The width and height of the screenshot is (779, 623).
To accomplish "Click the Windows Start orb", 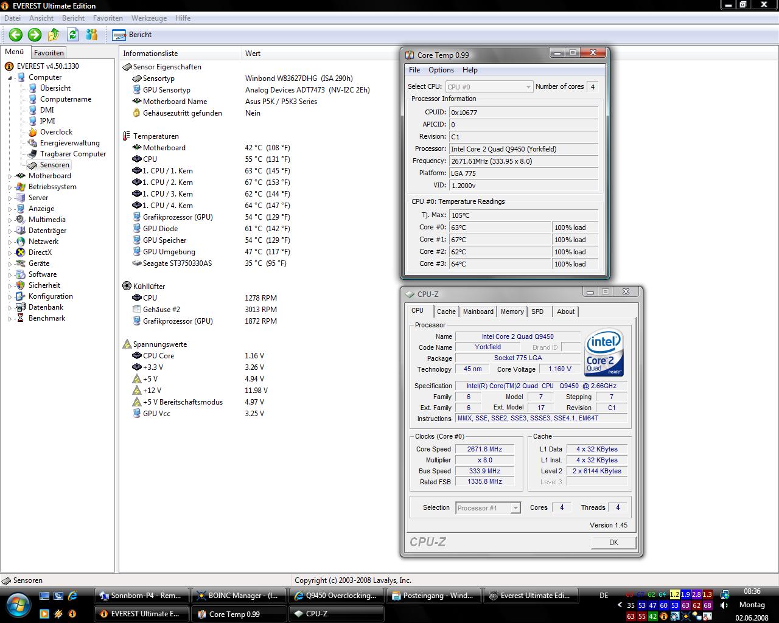I will tap(18, 605).
